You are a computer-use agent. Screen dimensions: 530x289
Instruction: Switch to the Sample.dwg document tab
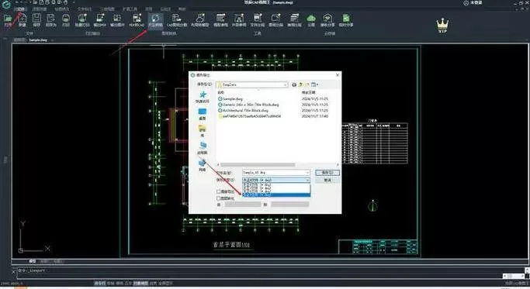tap(38, 40)
